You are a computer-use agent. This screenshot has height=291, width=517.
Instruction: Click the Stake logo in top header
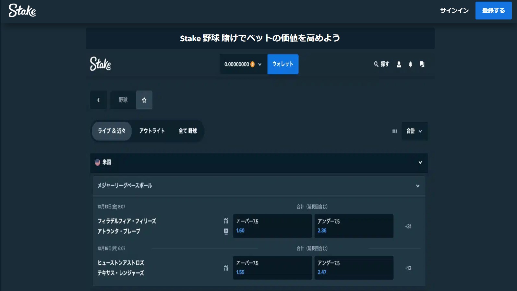coord(22,10)
